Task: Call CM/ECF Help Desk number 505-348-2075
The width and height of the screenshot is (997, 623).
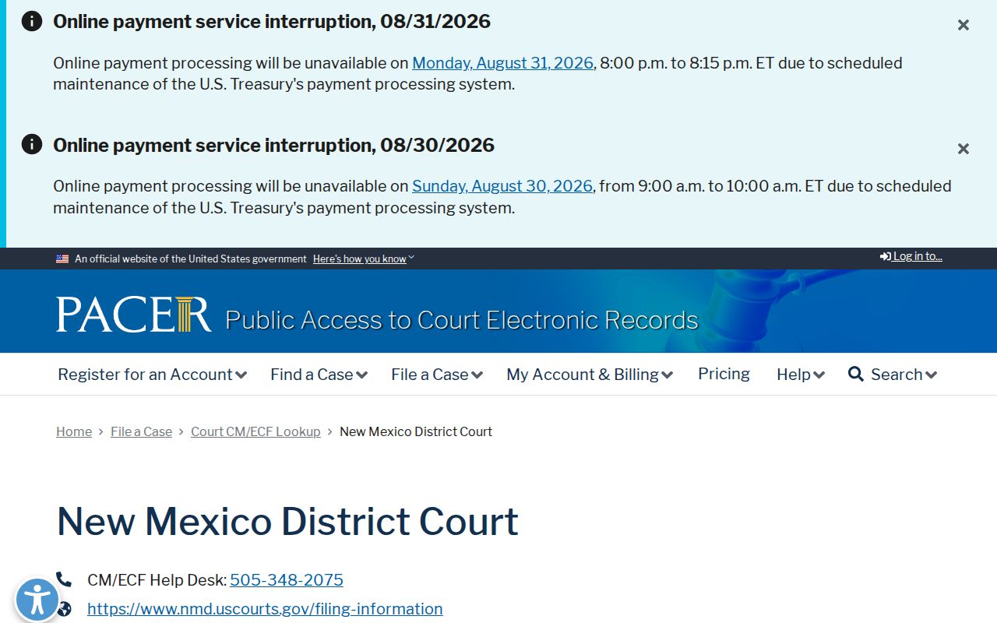Action: pos(287,580)
